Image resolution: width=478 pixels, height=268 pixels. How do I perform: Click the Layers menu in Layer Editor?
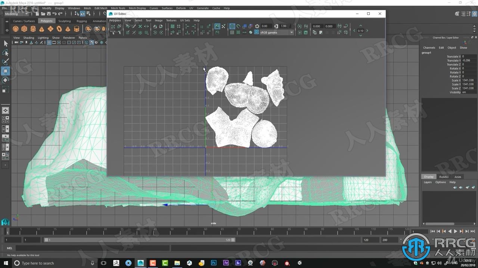point(428,182)
